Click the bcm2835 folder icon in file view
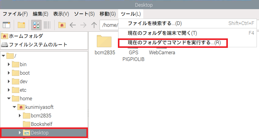Viewport: 259px width, 139px height. 104,41
